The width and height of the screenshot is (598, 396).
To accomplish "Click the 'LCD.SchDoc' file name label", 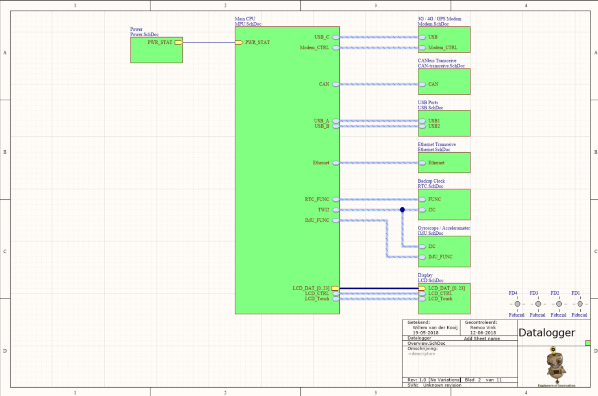I will coord(430,280).
